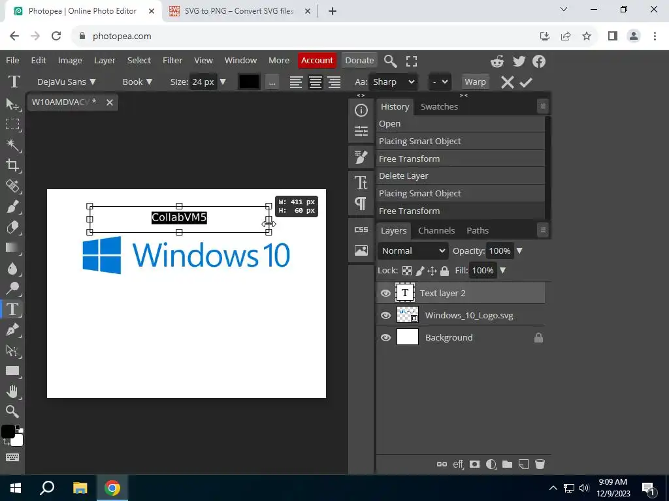Select the Gradient tool
The width and height of the screenshot is (669, 501).
pyautogui.click(x=12, y=247)
